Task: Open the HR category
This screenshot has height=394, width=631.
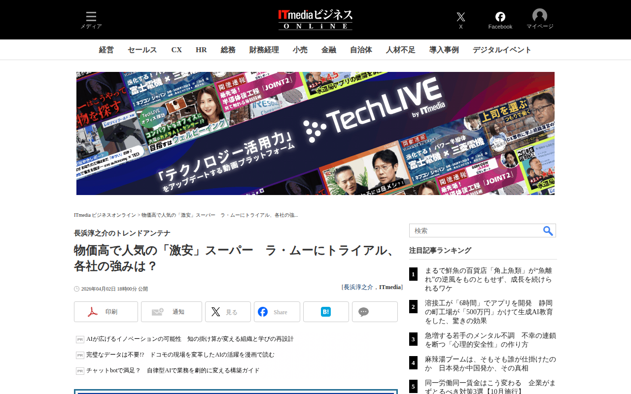Action: click(201, 50)
